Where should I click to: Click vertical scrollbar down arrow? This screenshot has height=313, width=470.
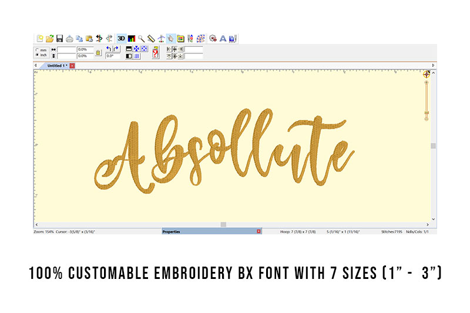[x=434, y=219]
